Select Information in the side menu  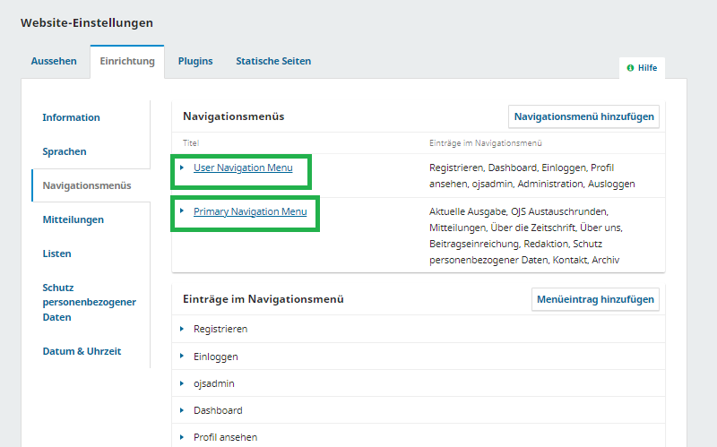[x=71, y=117]
